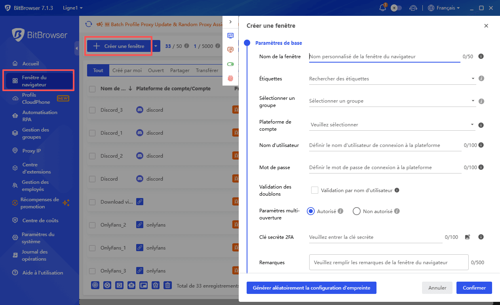Click the image upload icon for 2FA key

pyautogui.click(x=468, y=237)
